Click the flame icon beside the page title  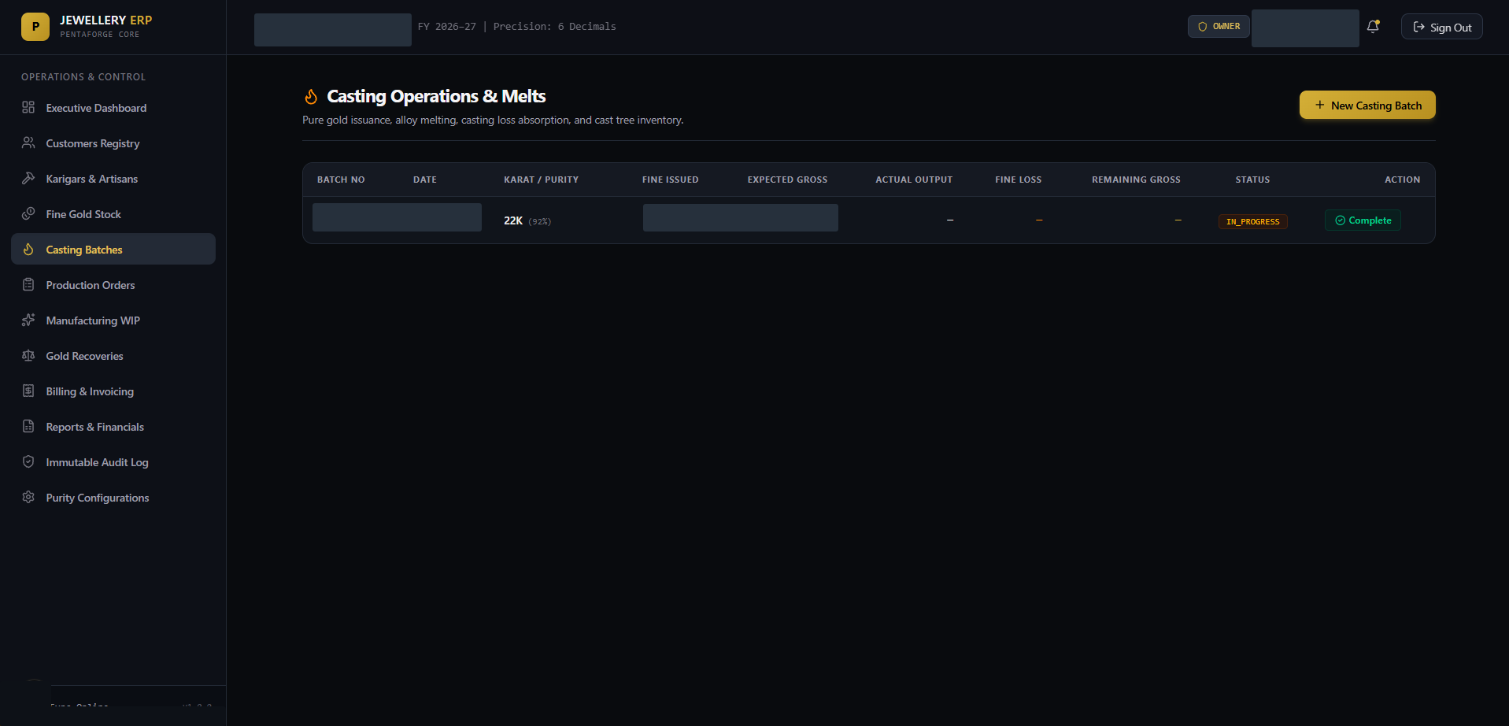(311, 96)
